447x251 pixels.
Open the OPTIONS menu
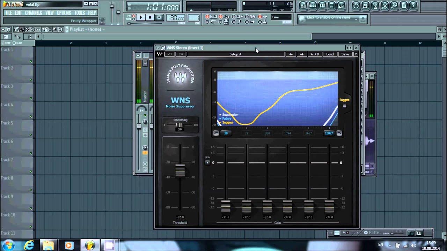click(x=64, y=13)
